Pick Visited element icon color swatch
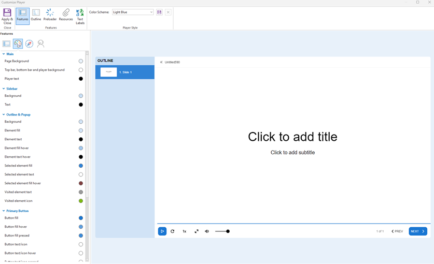Image resolution: width=434 pixels, height=264 pixels. coord(81,201)
